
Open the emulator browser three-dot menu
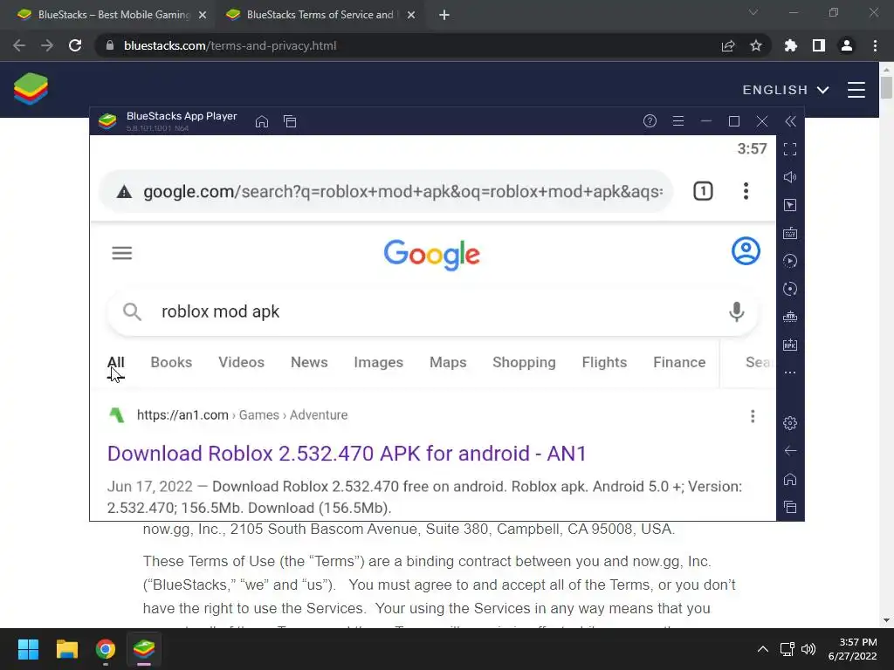pyautogui.click(x=746, y=191)
